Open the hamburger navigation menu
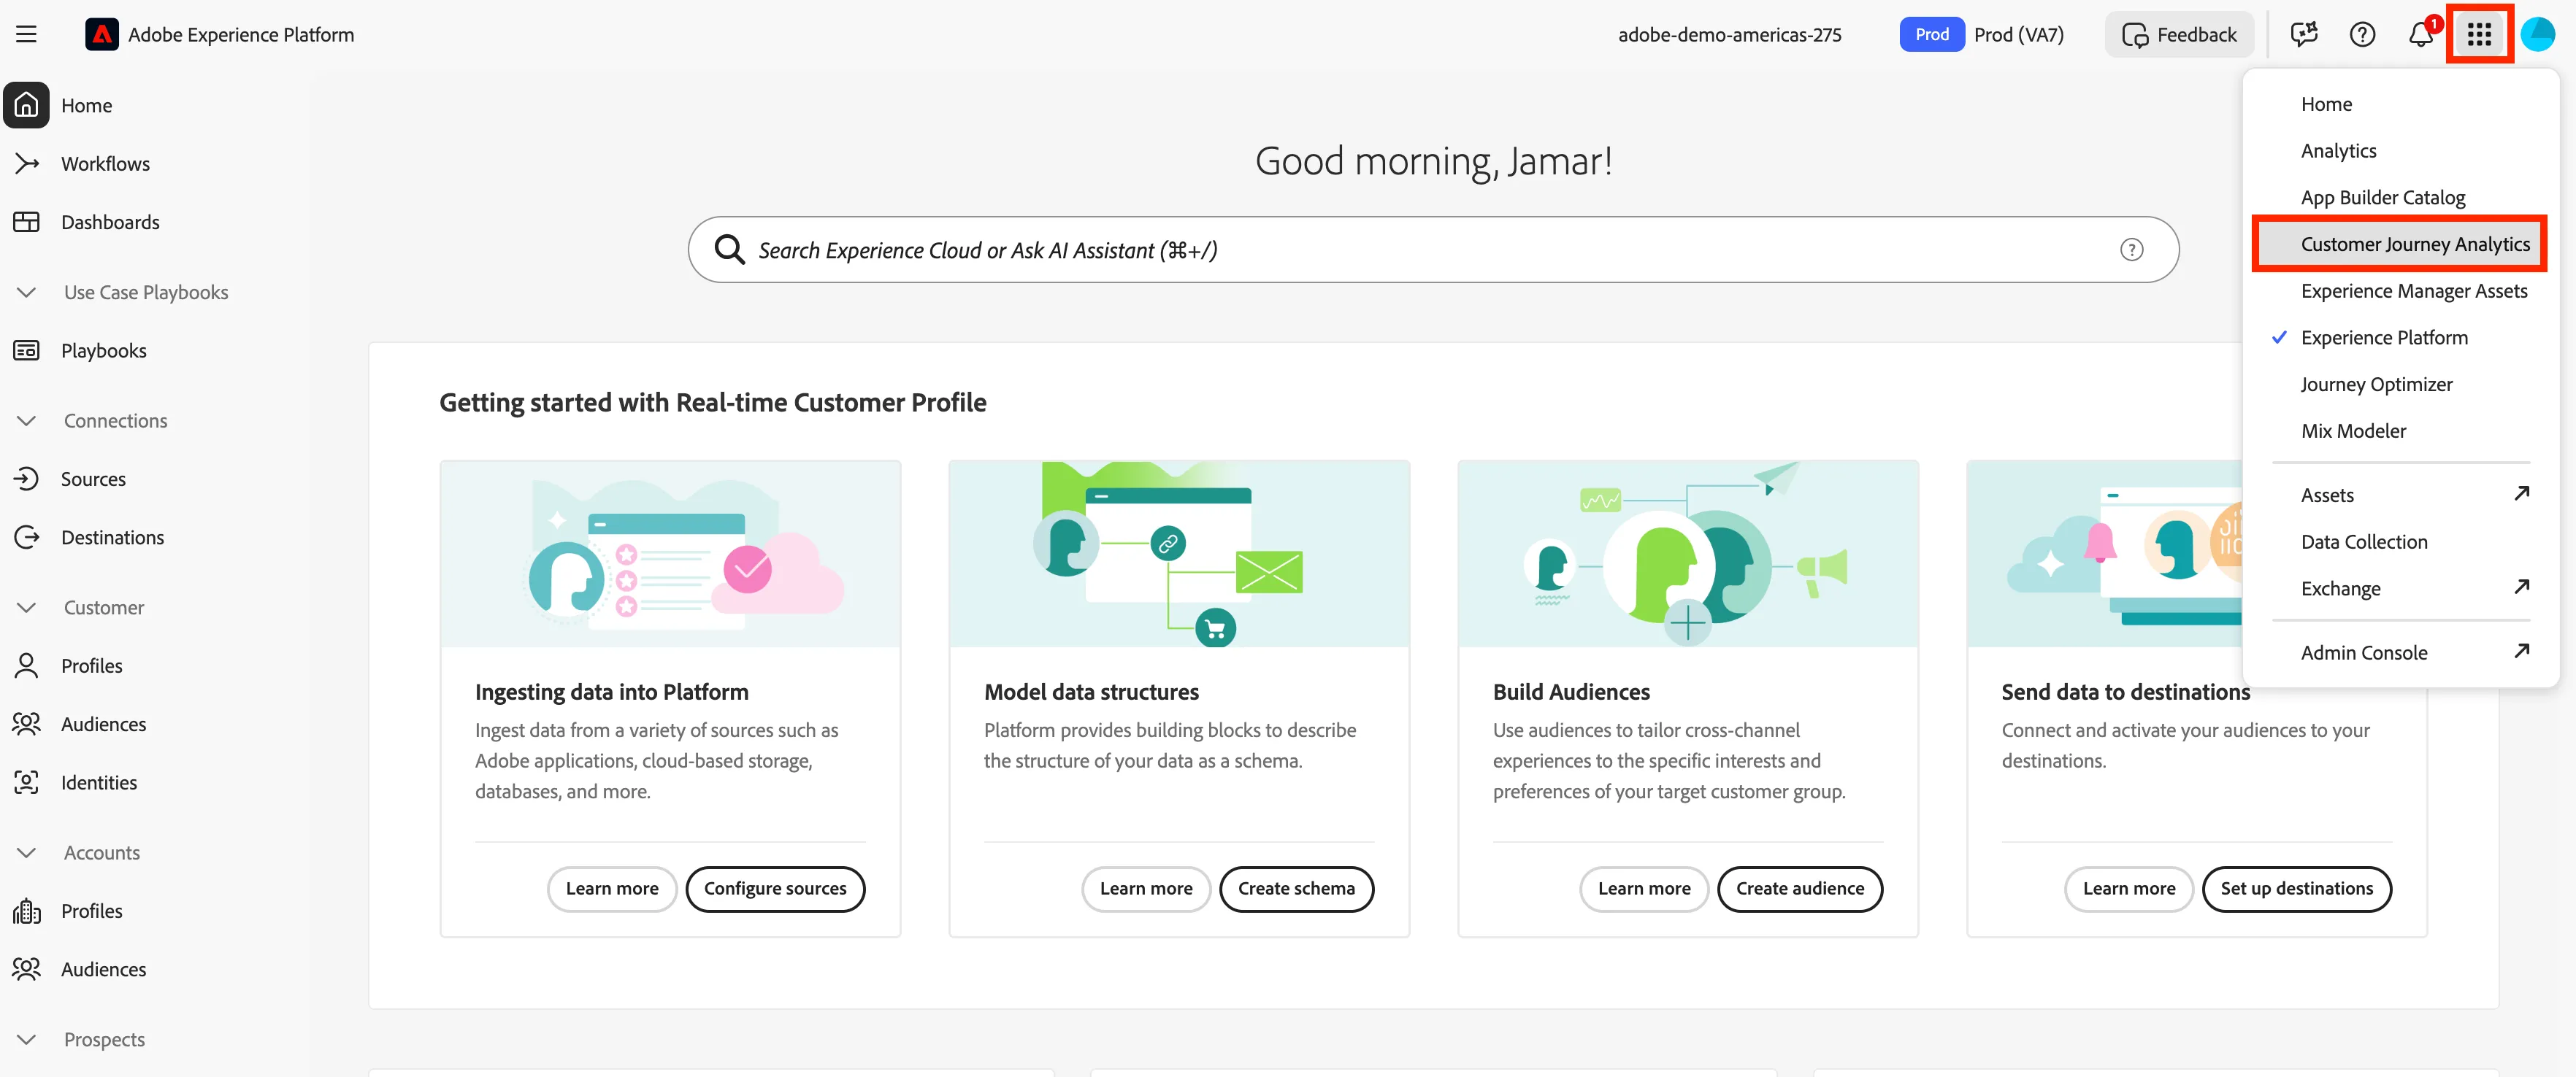Screen dimensions: 2576x1077 click(x=26, y=34)
